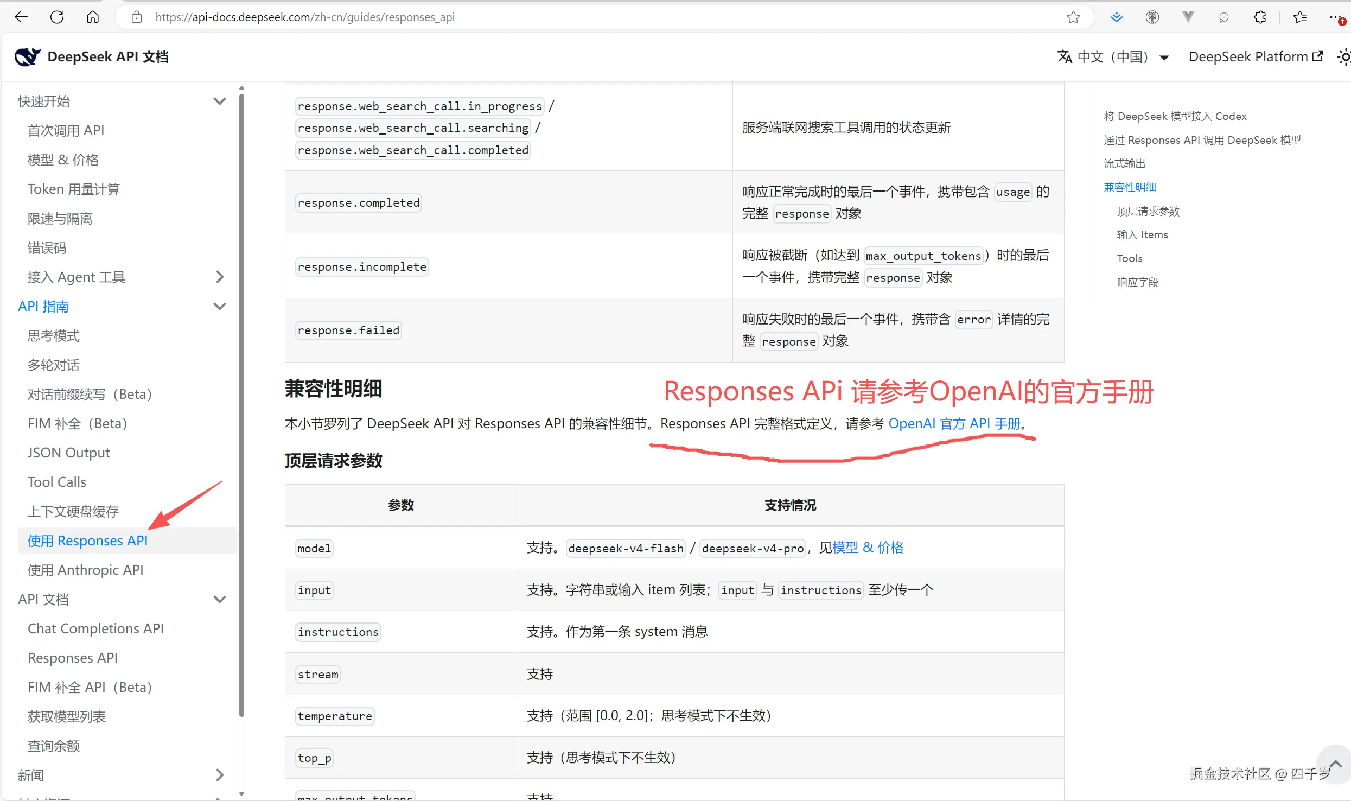The image size is (1351, 801).
Task: Open 上下文硬盘缓存 guide
Action: (x=73, y=511)
